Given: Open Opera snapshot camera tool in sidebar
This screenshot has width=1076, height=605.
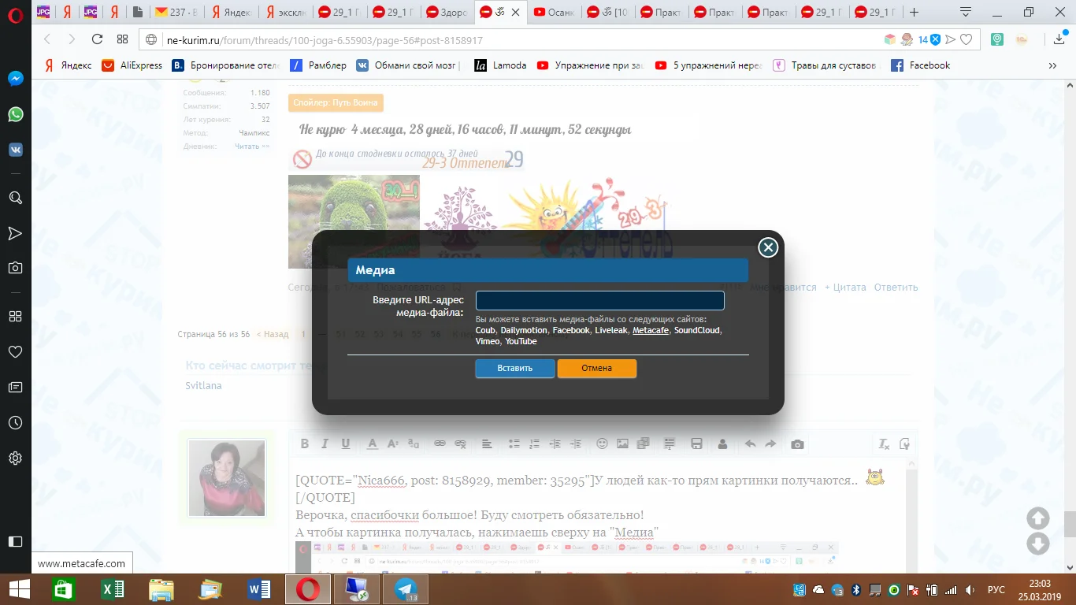Looking at the screenshot, I should point(15,268).
